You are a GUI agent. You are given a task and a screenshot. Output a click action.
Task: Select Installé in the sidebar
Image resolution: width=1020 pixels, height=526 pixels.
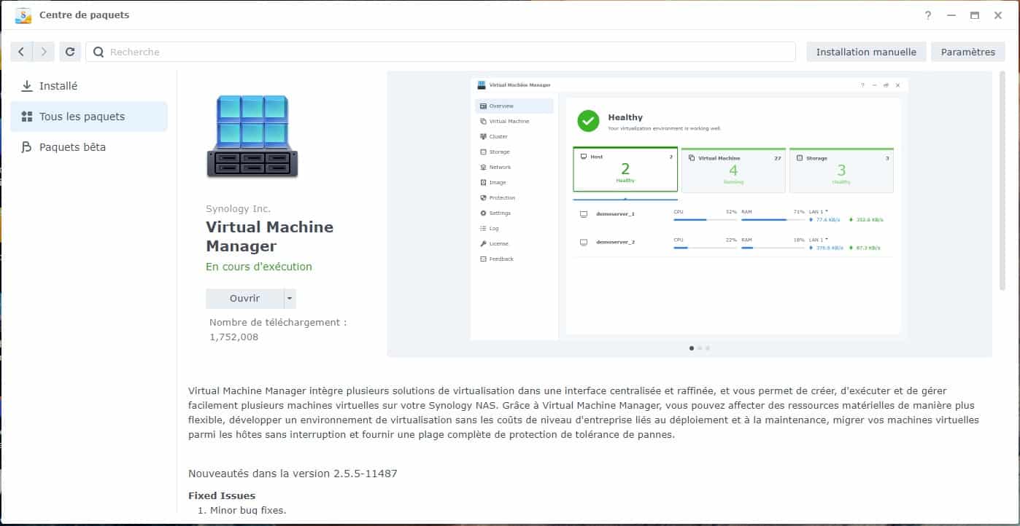tap(89, 86)
